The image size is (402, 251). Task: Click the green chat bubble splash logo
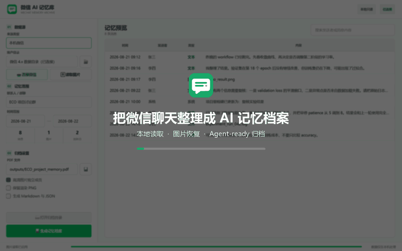(201, 85)
